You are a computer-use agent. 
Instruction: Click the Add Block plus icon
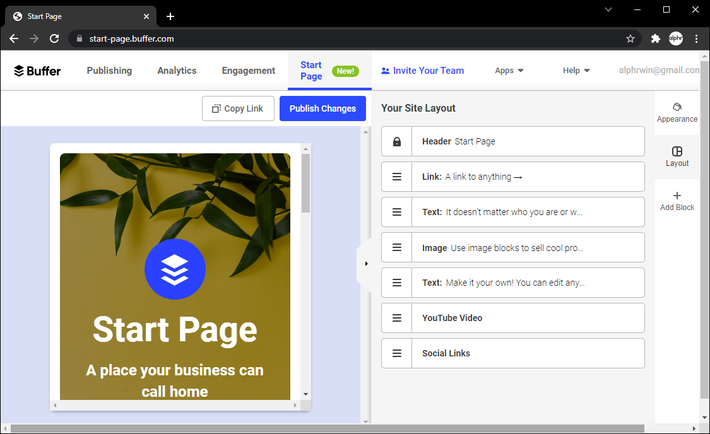677,196
